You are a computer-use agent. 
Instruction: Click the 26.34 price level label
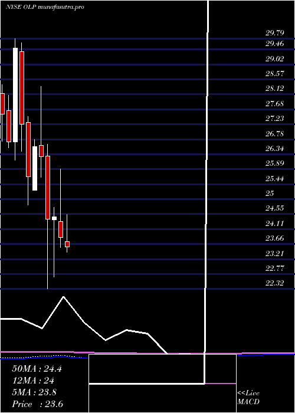275,149
